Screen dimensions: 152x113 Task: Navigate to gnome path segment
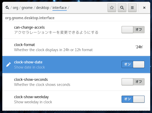coord(27,8)
